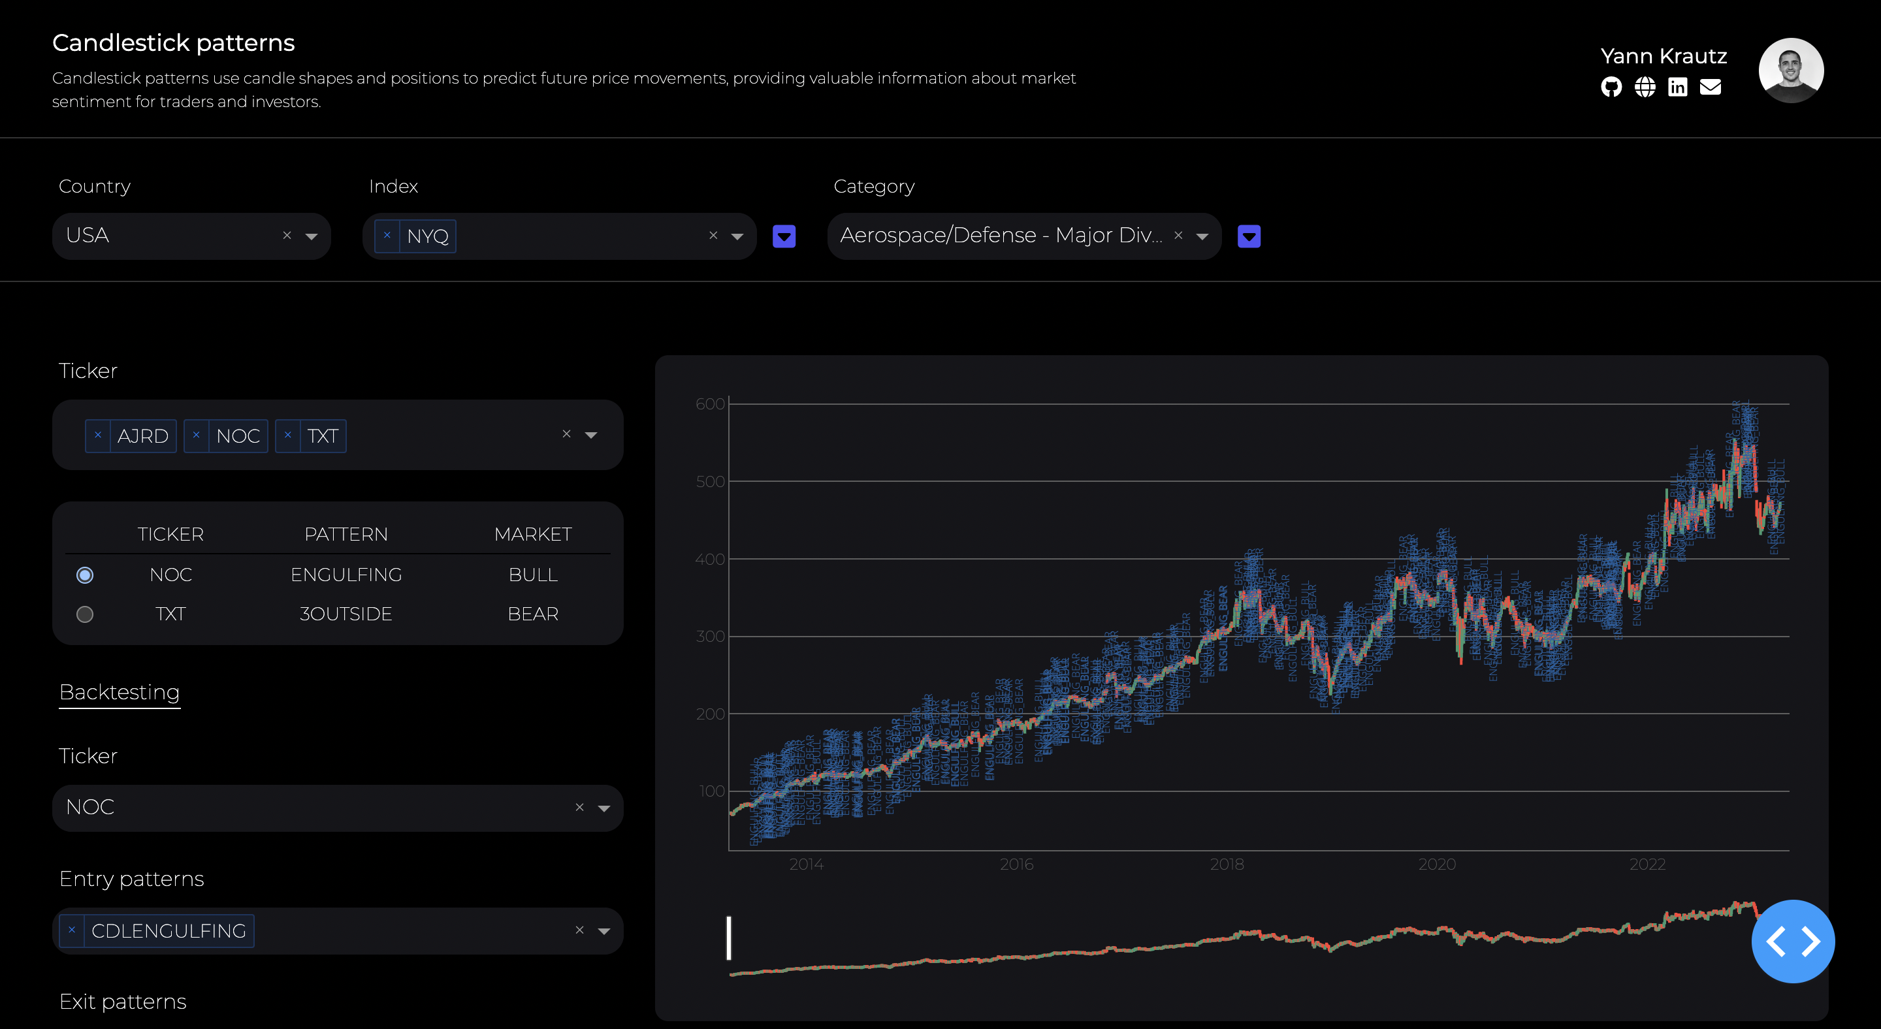Clear the USA country selection
The image size is (1881, 1029).
pyautogui.click(x=287, y=235)
